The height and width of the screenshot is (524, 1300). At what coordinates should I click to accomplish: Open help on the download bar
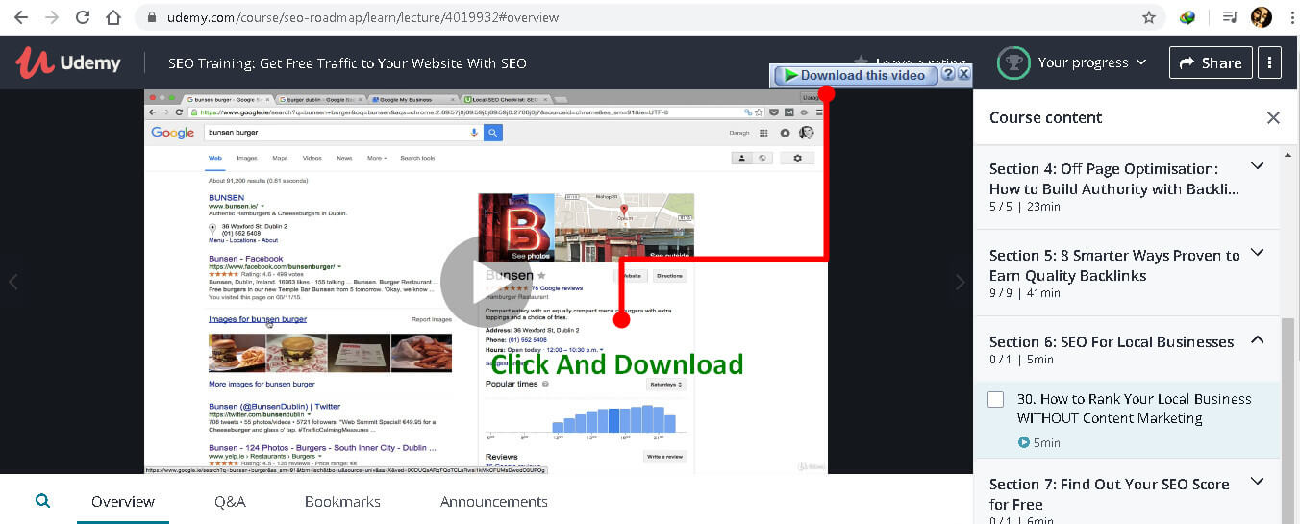click(x=948, y=74)
